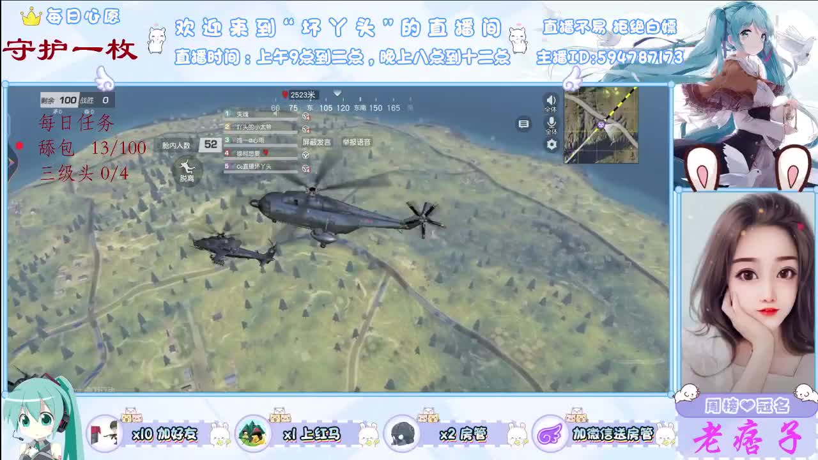The width and height of the screenshot is (818, 460).
Task: Select teammate 5 Cc直播坏丫头
Action: [x=261, y=167]
